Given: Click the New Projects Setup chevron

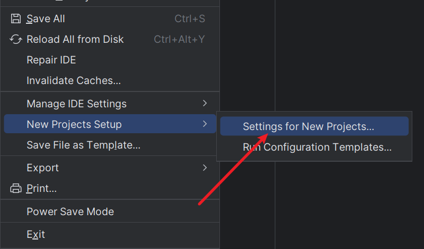Looking at the screenshot, I should tap(205, 125).
